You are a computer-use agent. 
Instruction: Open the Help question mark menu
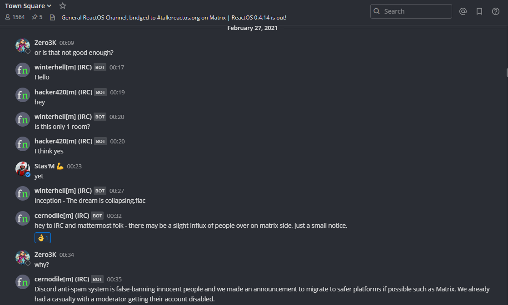point(496,11)
